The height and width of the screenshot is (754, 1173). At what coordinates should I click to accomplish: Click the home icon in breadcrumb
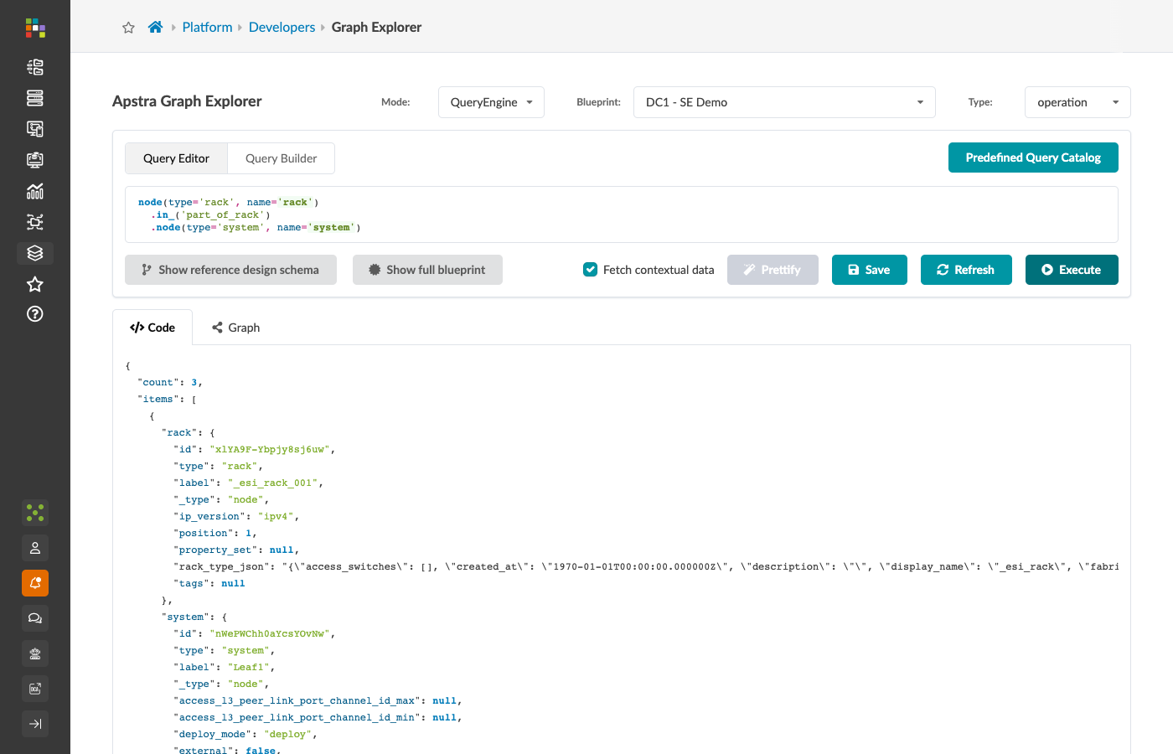pyautogui.click(x=155, y=27)
